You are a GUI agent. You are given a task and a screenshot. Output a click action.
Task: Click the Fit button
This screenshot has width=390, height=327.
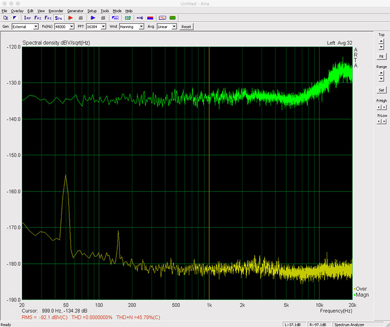[381, 57]
